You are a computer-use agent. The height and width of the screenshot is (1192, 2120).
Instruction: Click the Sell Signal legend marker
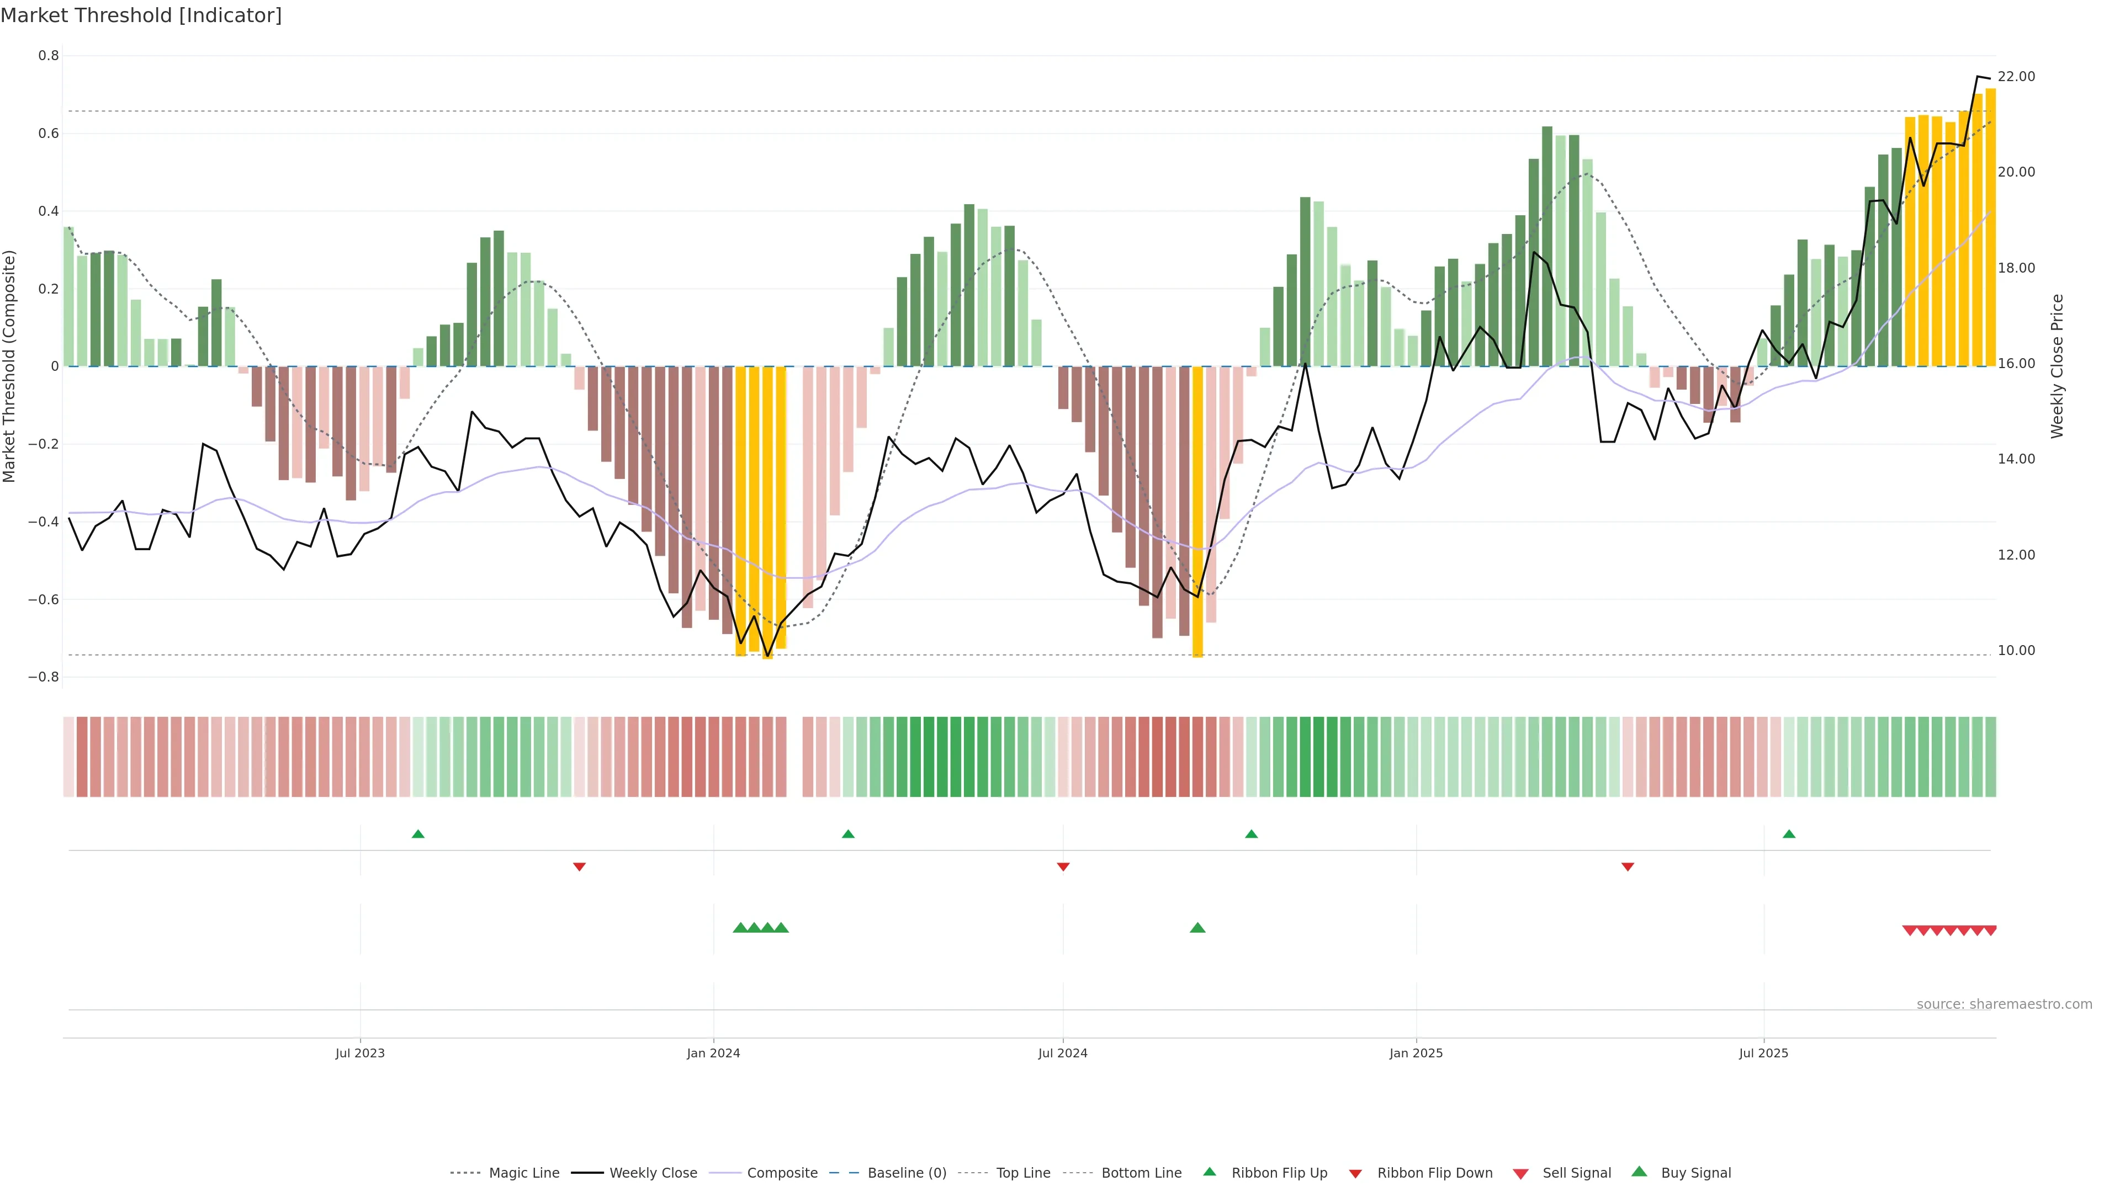coord(1520,1174)
